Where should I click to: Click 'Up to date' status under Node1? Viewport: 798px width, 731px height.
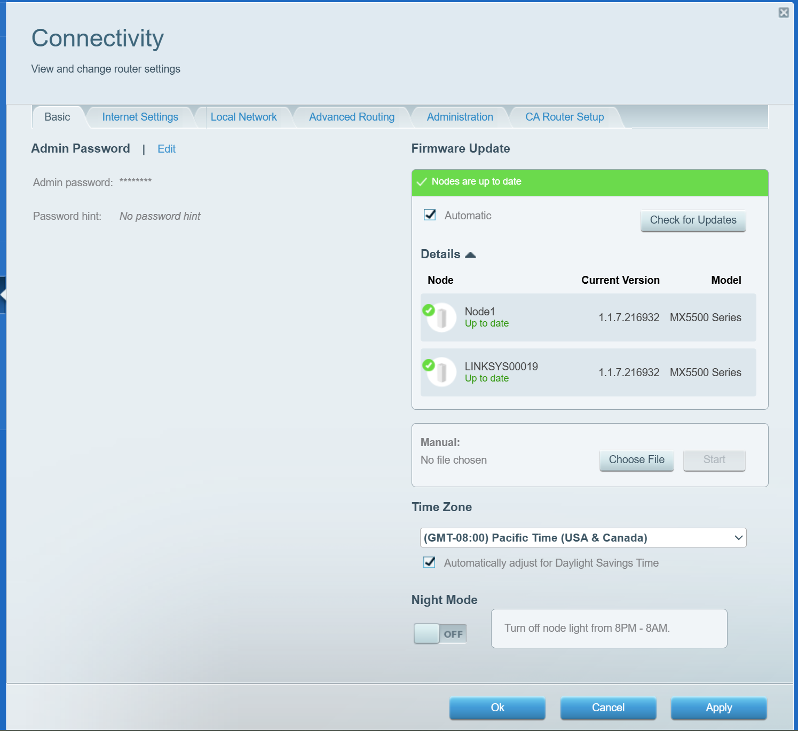click(x=487, y=323)
